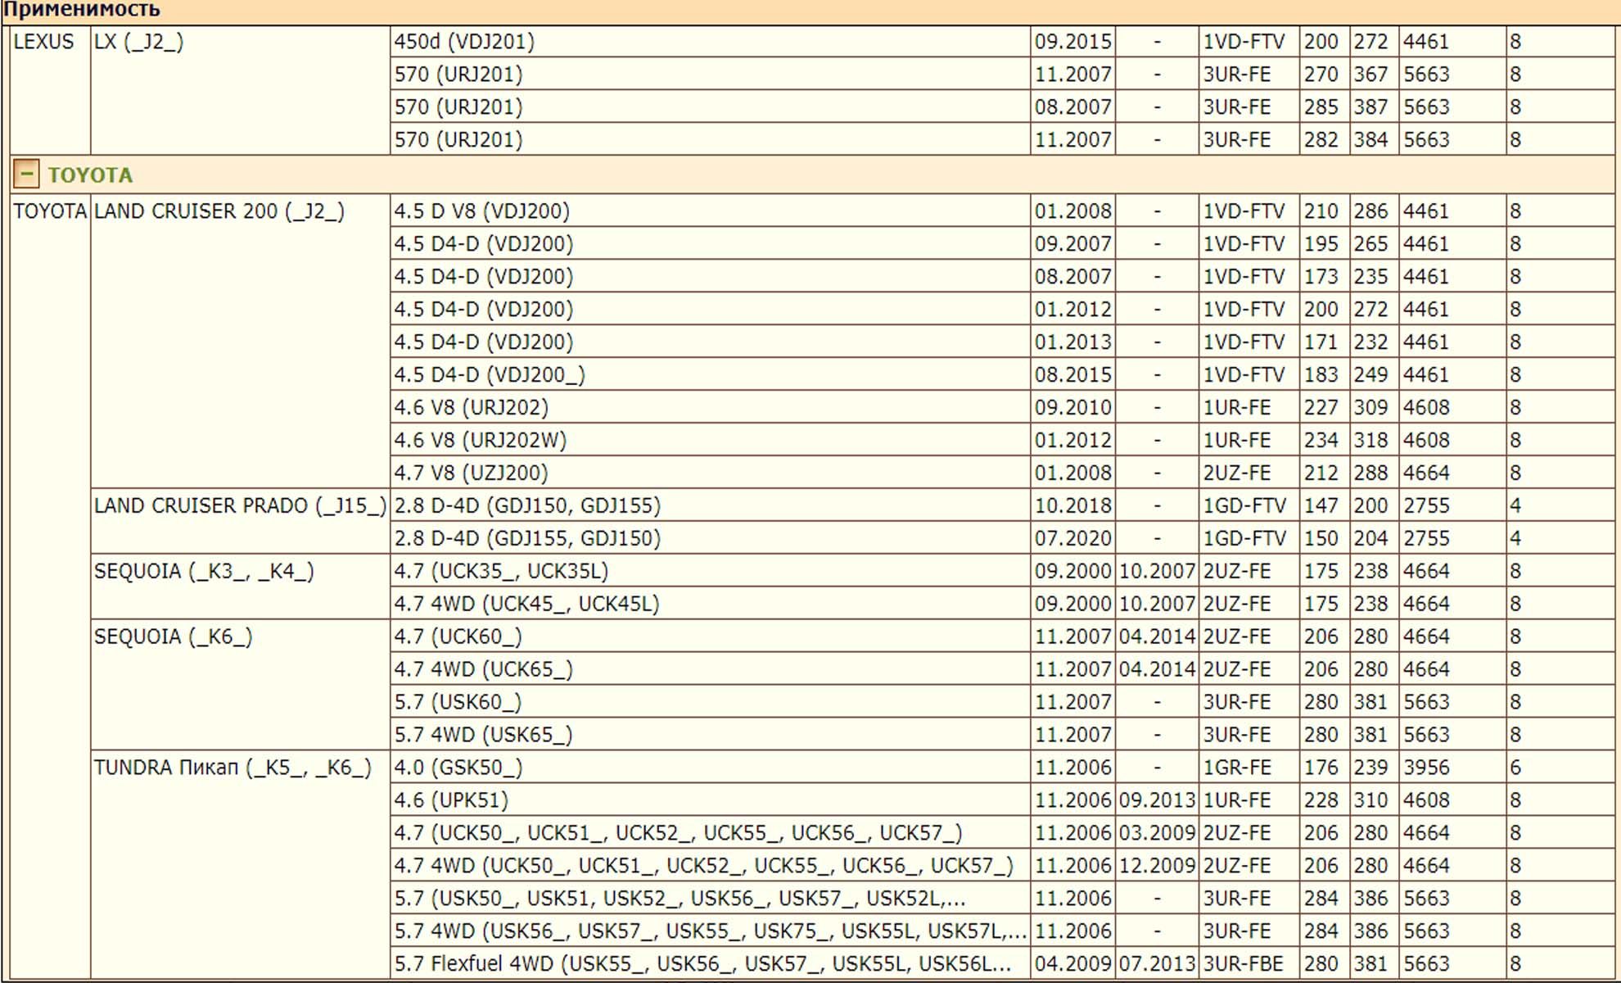Click engine code 1GR-FE
This screenshot has width=1621, height=983.
point(1236,768)
